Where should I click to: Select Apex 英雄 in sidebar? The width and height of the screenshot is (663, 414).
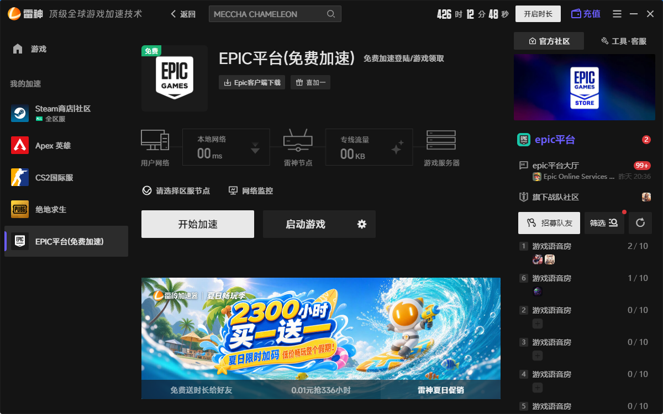click(x=66, y=145)
